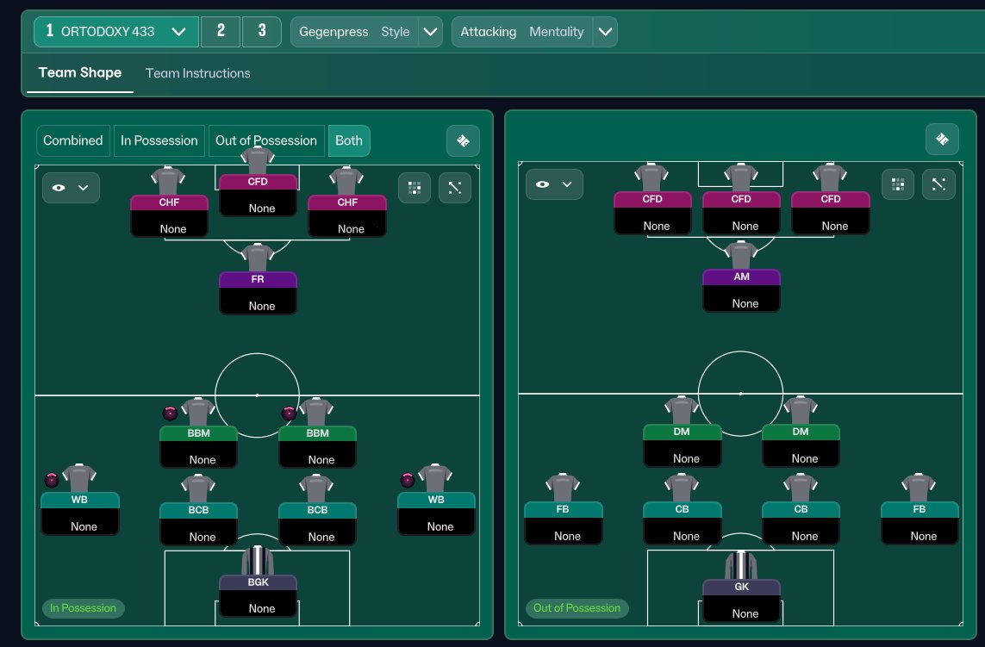Select the right CFD card on Out of Possession pitch
The image size is (985, 647).
click(x=831, y=212)
